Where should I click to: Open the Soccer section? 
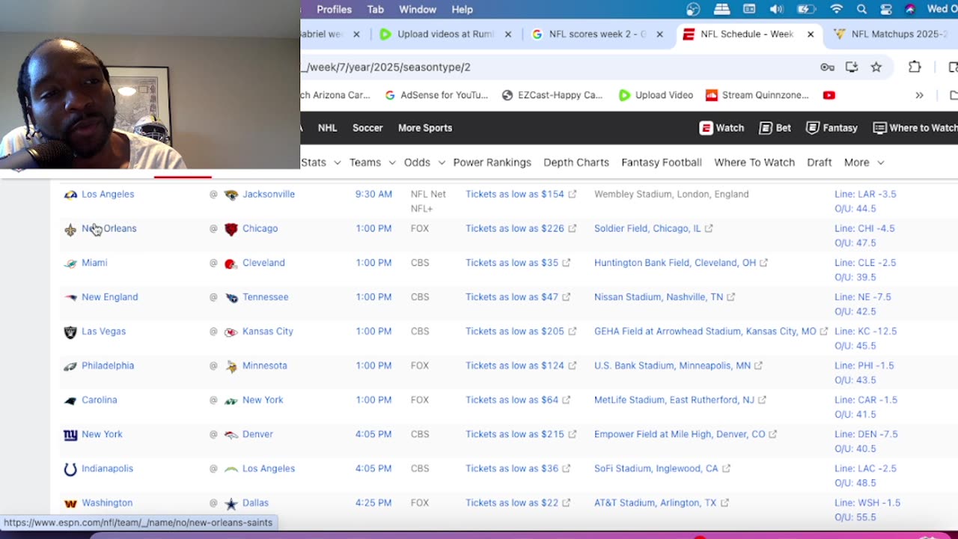tap(367, 128)
